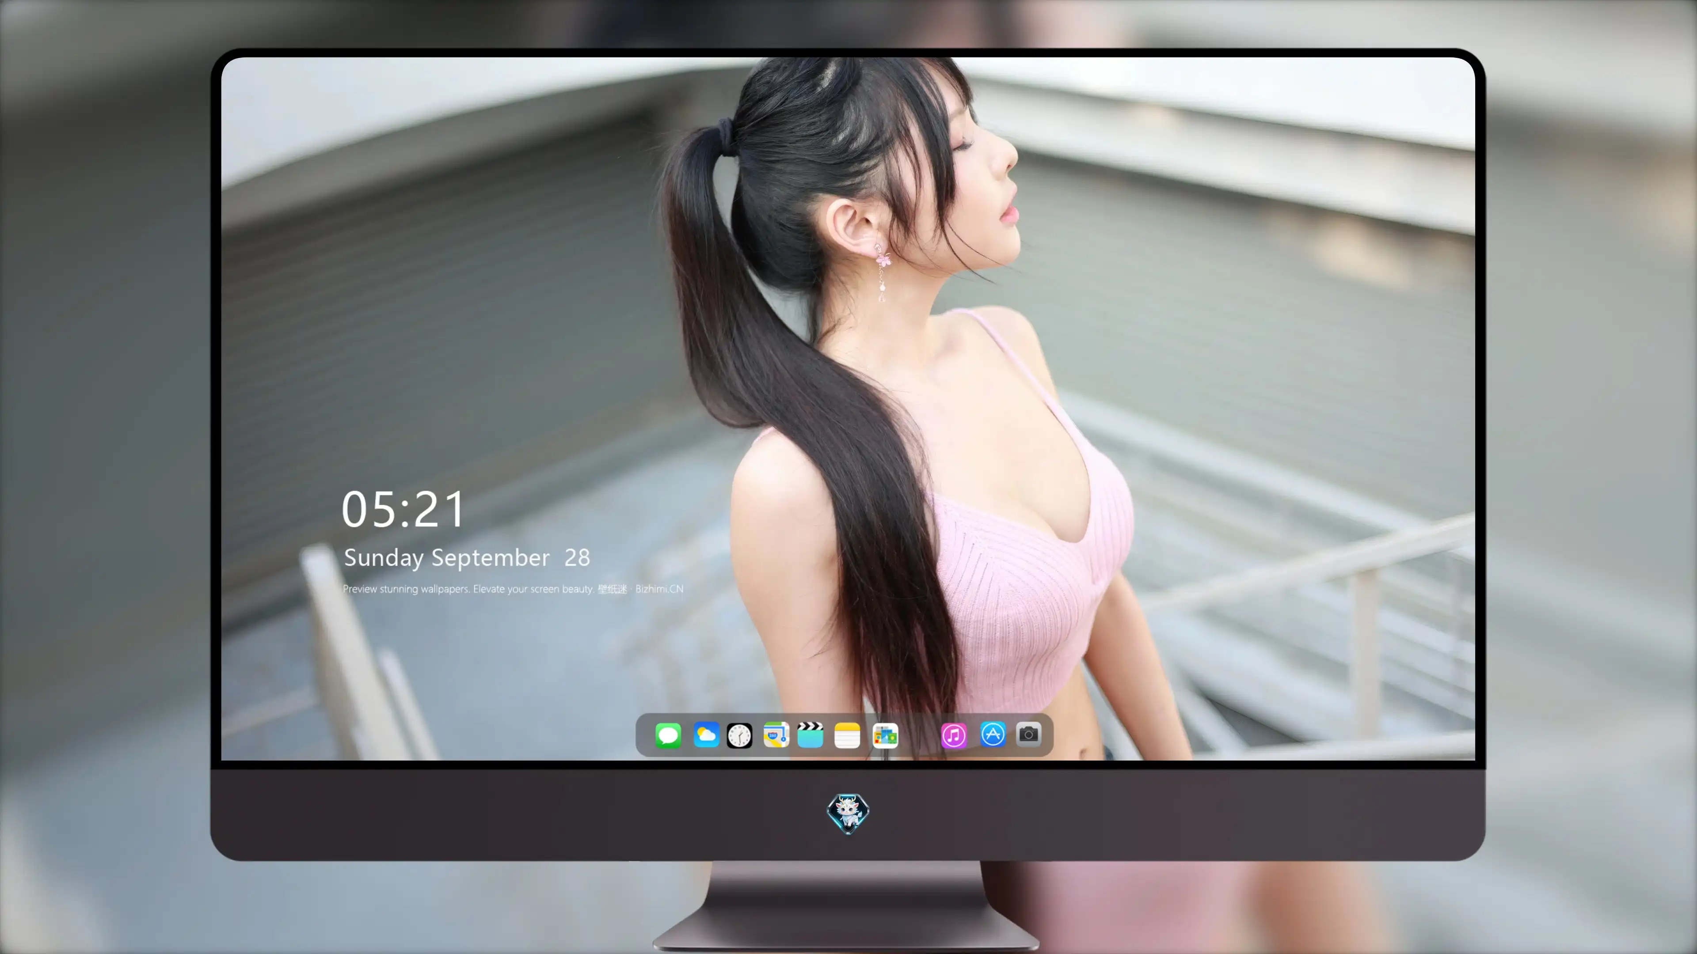
Task: Click the 05:21 clock display
Action: [x=403, y=510]
